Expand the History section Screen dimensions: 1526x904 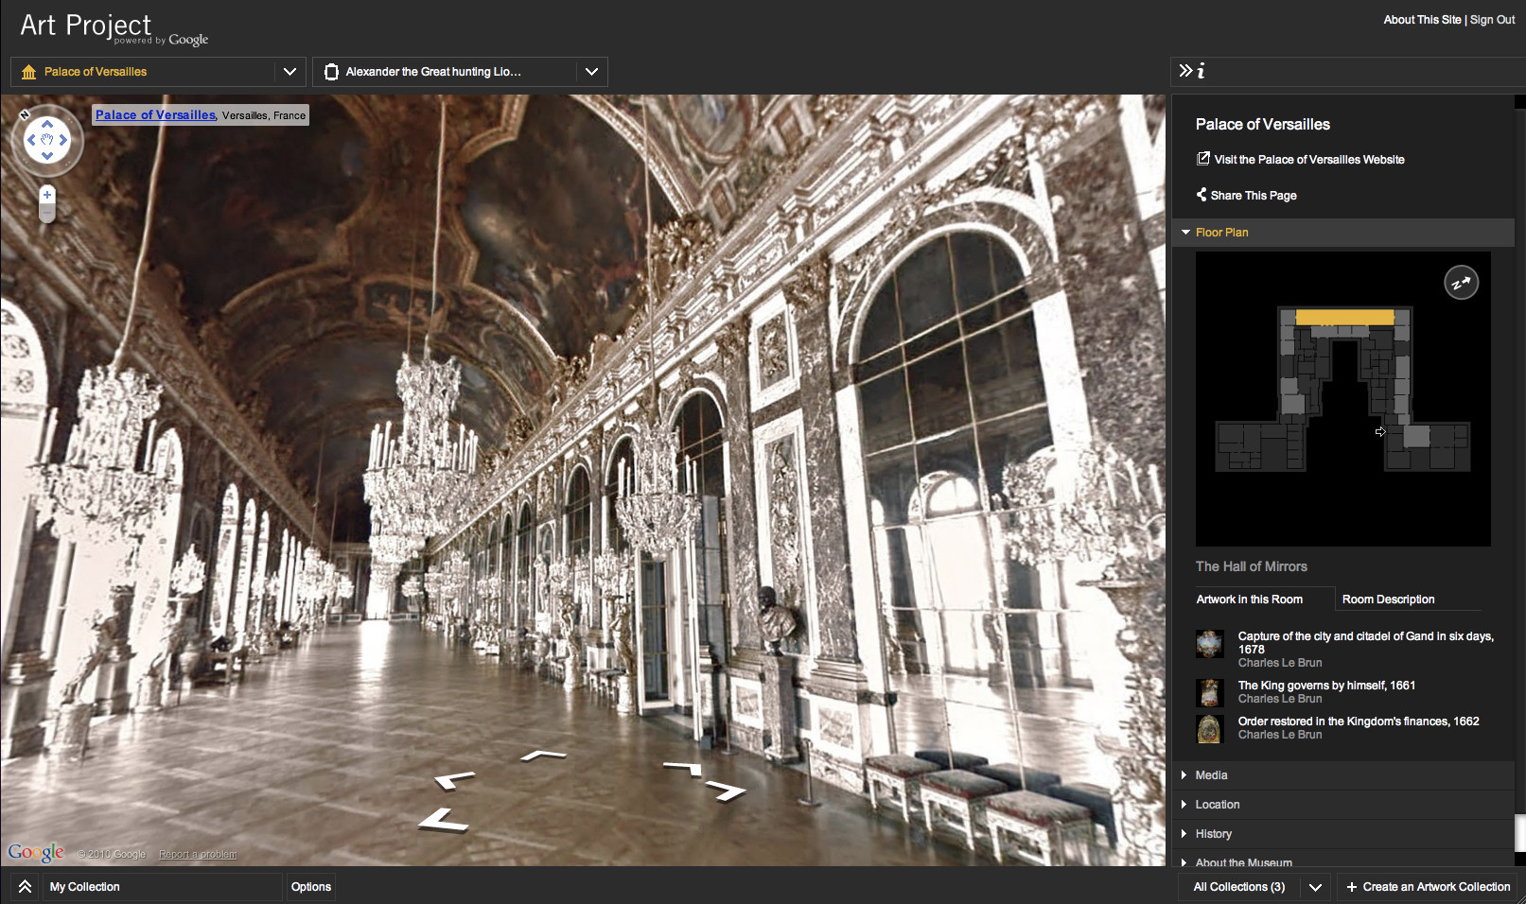pos(1342,834)
